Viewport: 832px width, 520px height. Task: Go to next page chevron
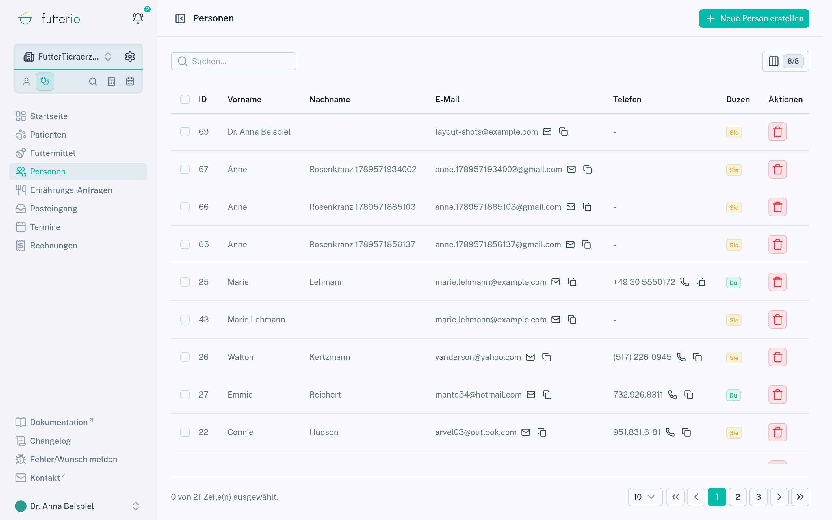(x=779, y=497)
